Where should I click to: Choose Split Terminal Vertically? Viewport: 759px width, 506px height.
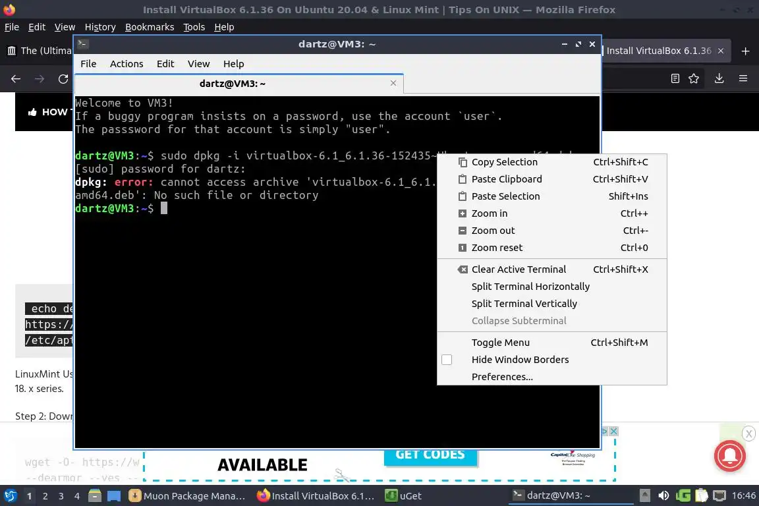[x=552, y=304]
